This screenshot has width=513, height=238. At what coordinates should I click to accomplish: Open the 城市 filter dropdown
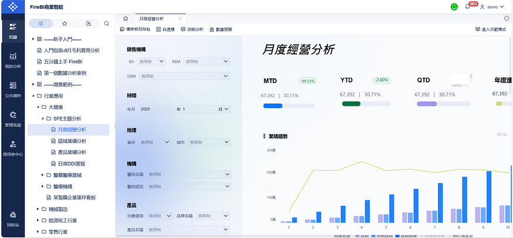pos(209,142)
